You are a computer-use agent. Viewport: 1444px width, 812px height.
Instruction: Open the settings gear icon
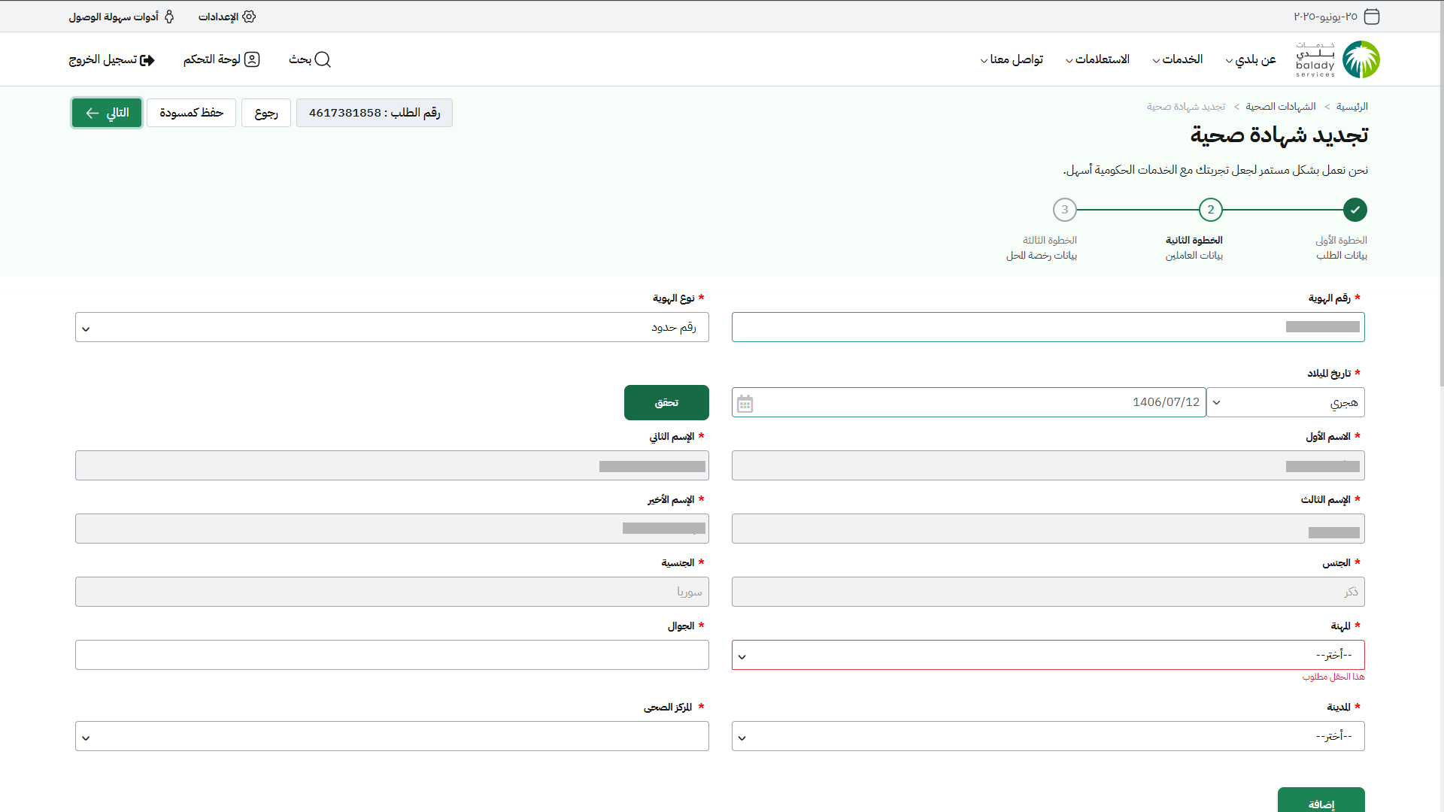tap(249, 17)
